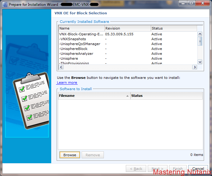Select the -UnisphereBlock row
This screenshot has height=176, width=212.
coord(128,49)
